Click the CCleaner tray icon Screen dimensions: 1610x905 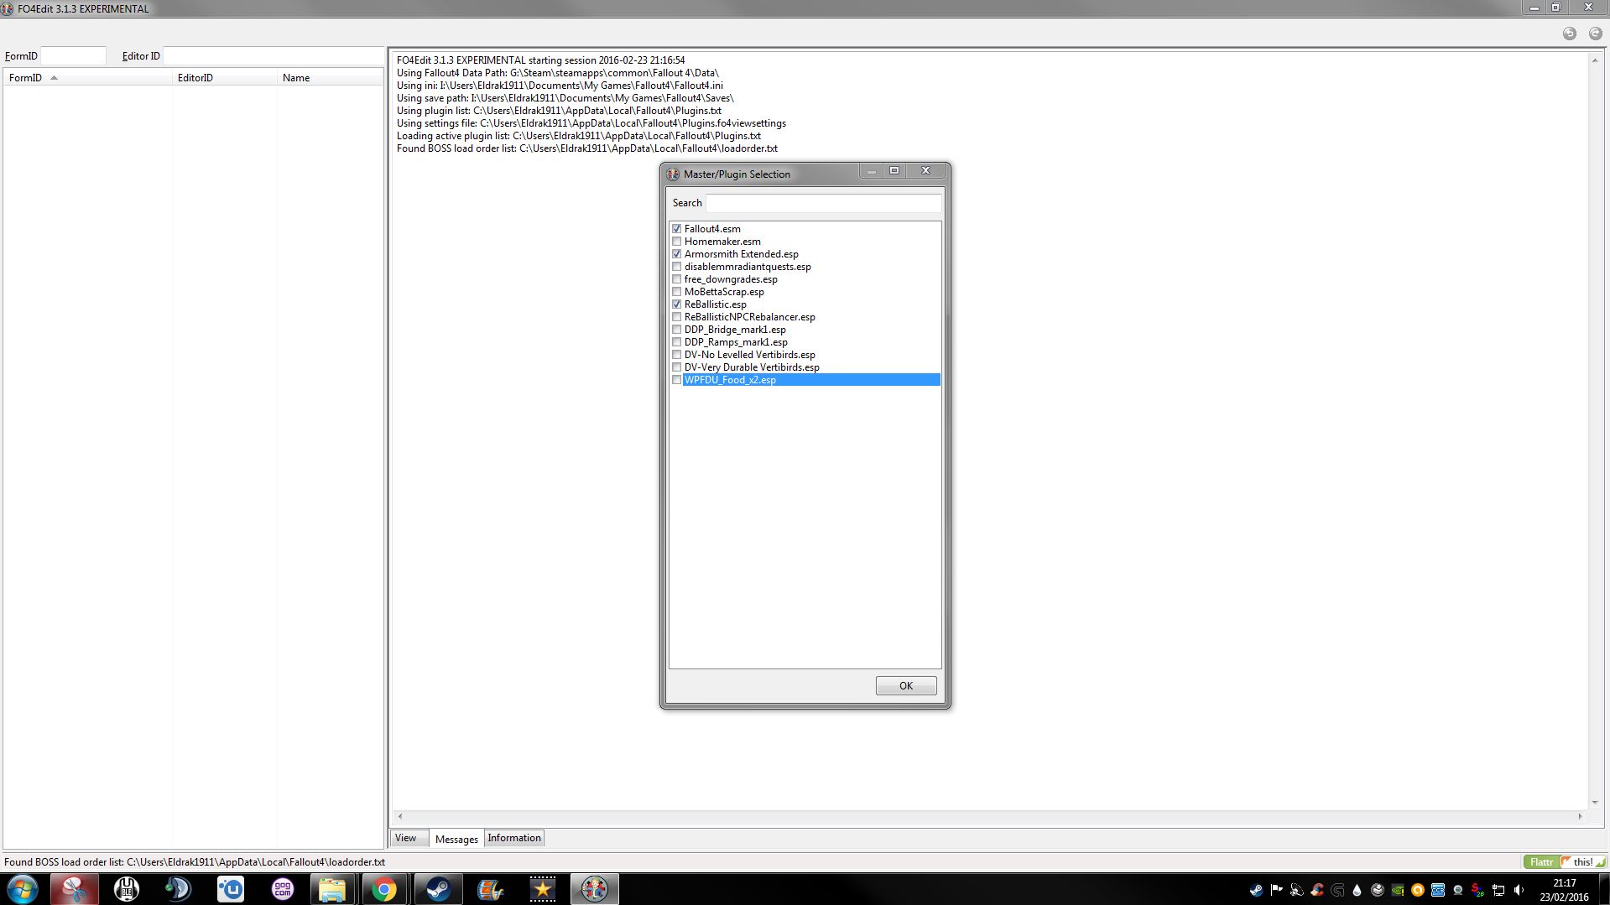click(1317, 890)
